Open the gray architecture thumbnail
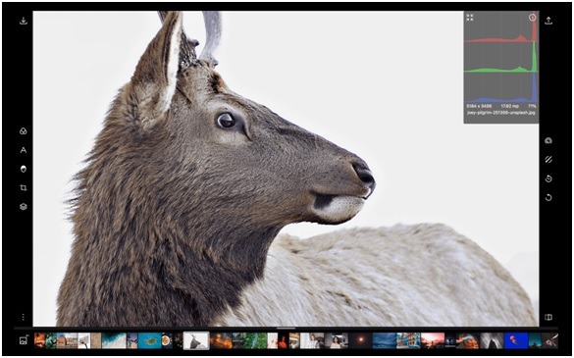The width and height of the screenshot is (574, 358). point(492,340)
